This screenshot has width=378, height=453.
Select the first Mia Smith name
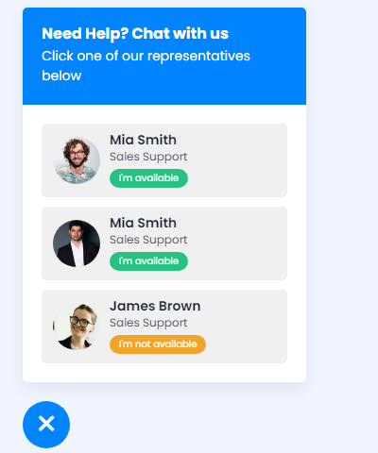[x=143, y=140]
